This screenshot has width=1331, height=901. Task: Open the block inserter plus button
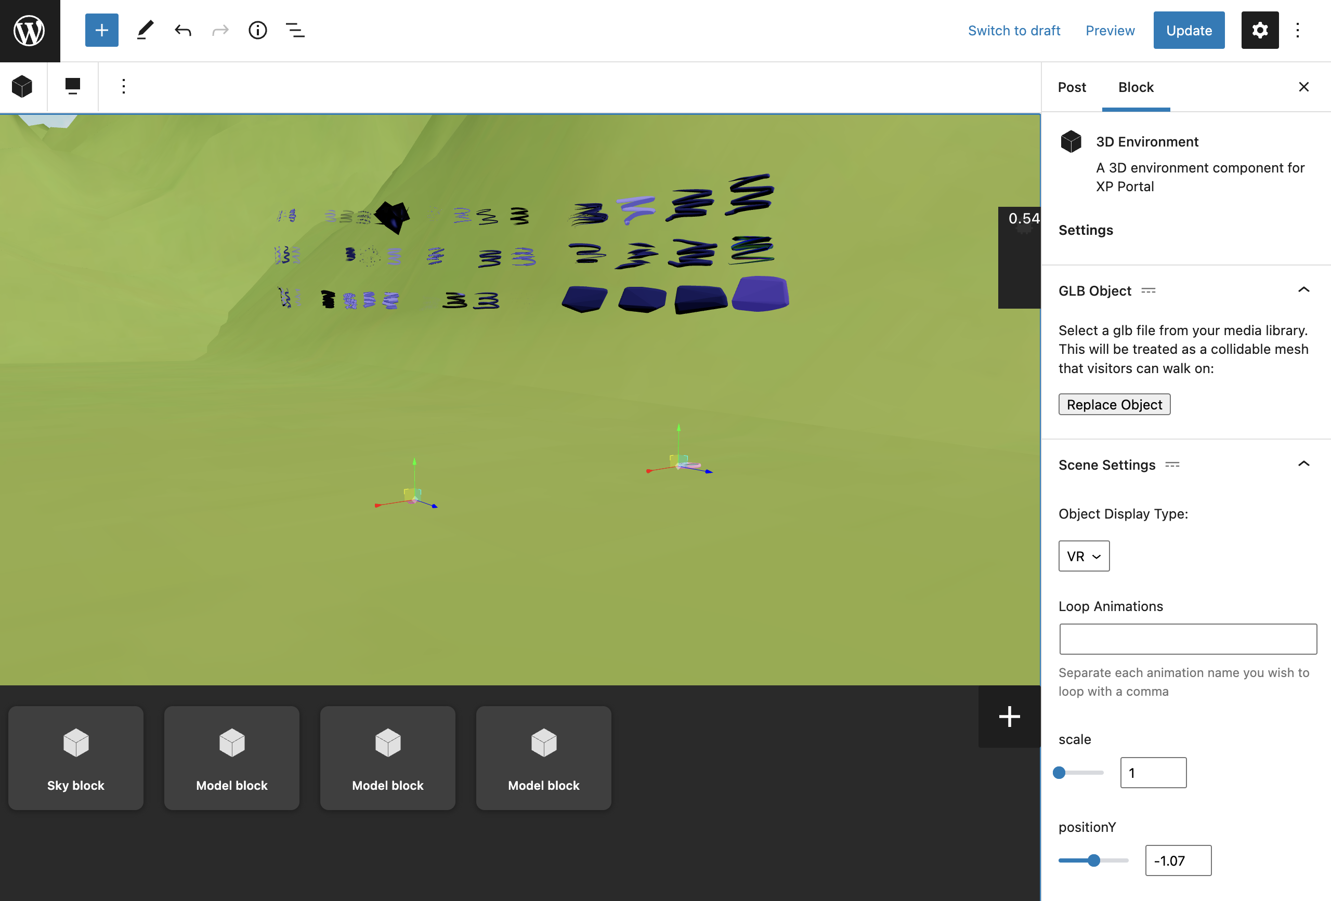coord(101,30)
